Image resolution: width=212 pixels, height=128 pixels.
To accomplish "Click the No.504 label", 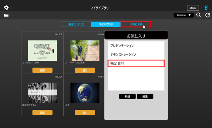I will [59, 77].
